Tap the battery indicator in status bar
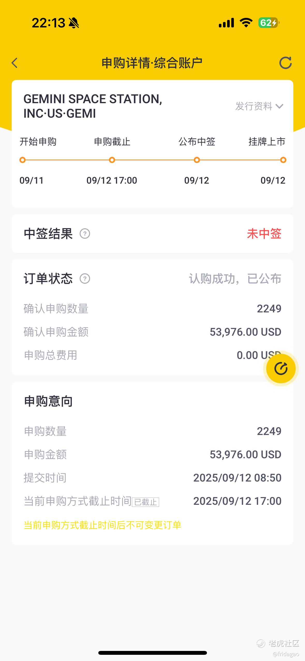Viewport: 305px width, 661px height. point(269,23)
